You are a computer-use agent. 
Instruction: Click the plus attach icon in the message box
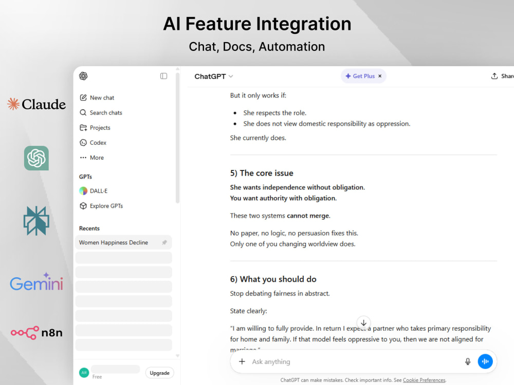click(x=242, y=361)
